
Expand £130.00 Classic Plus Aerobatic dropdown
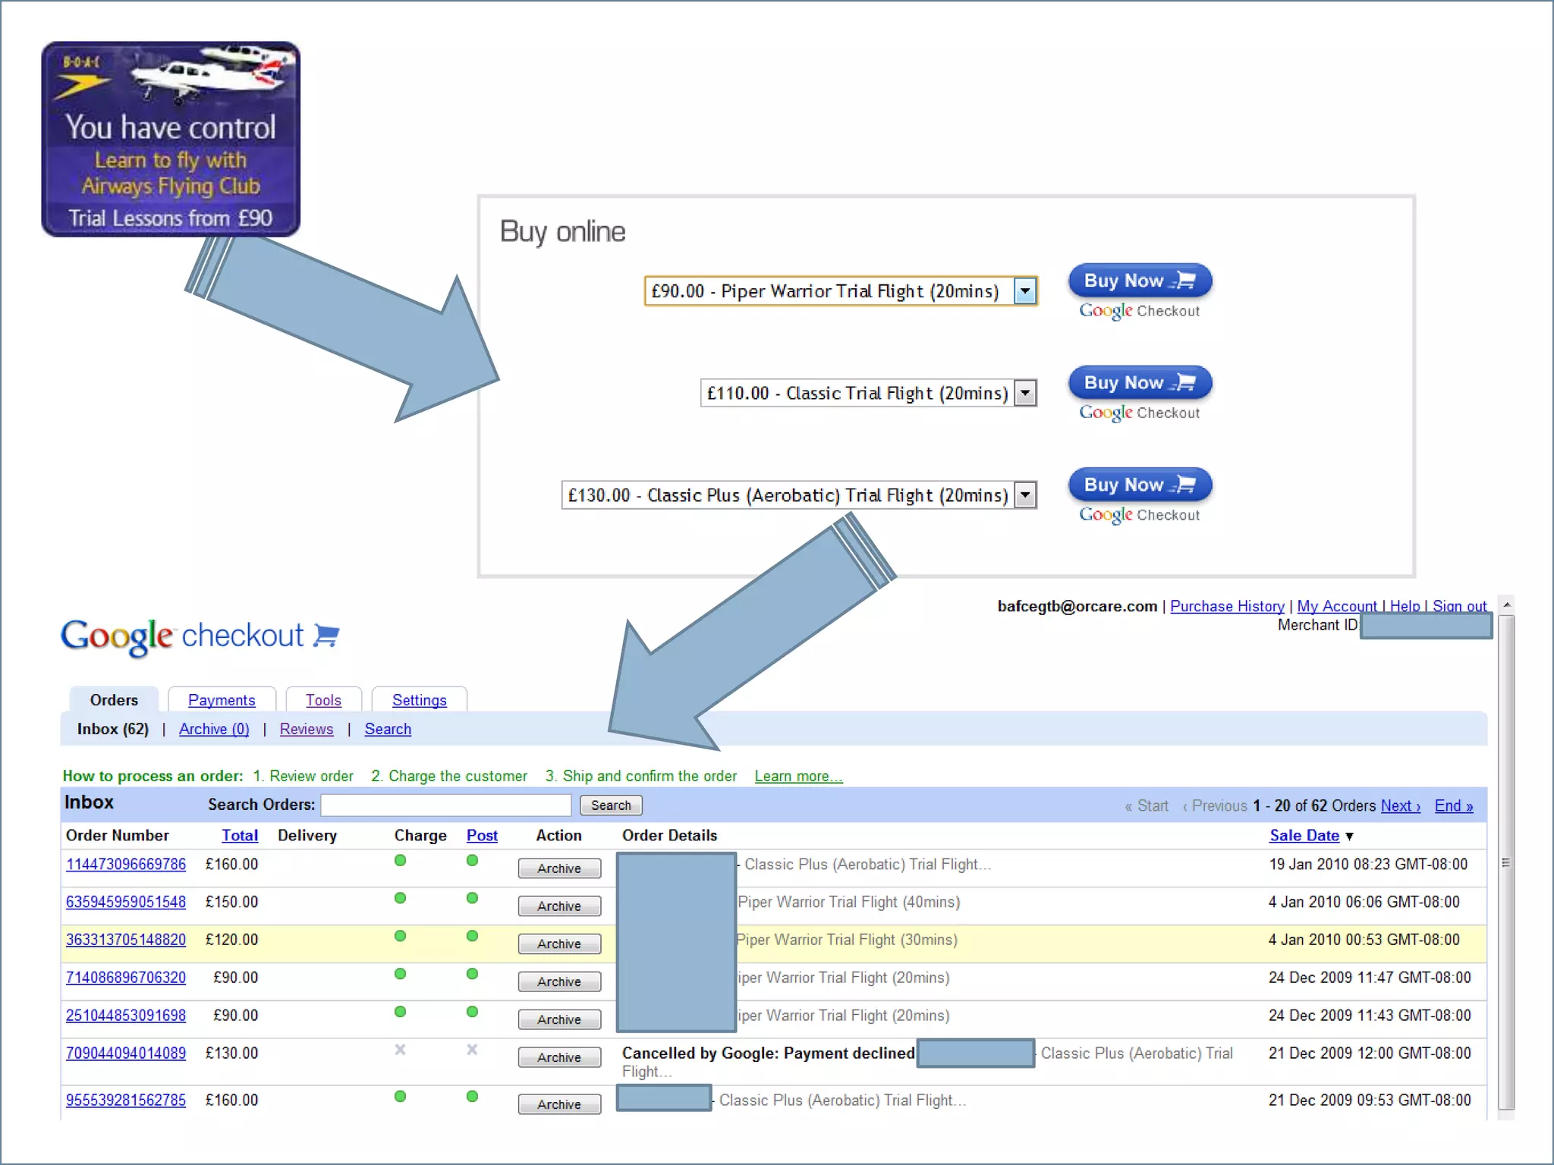pos(1025,495)
